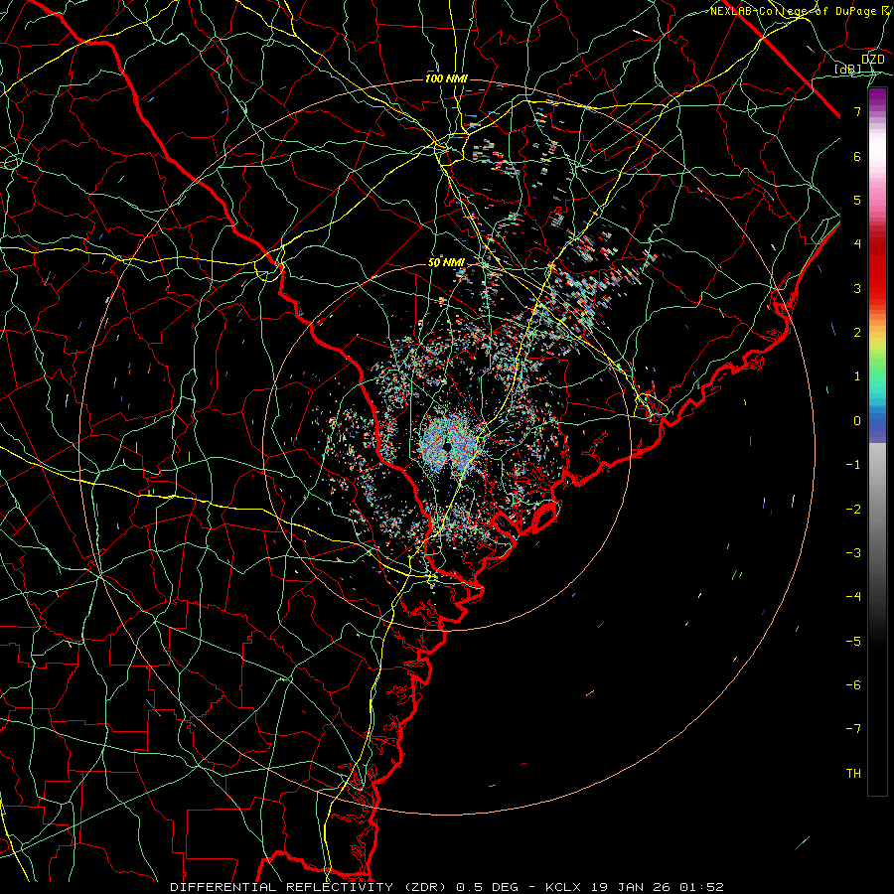This screenshot has height=894, width=894.
Task: Click the 50 NMI range ring label
Action: point(446,263)
